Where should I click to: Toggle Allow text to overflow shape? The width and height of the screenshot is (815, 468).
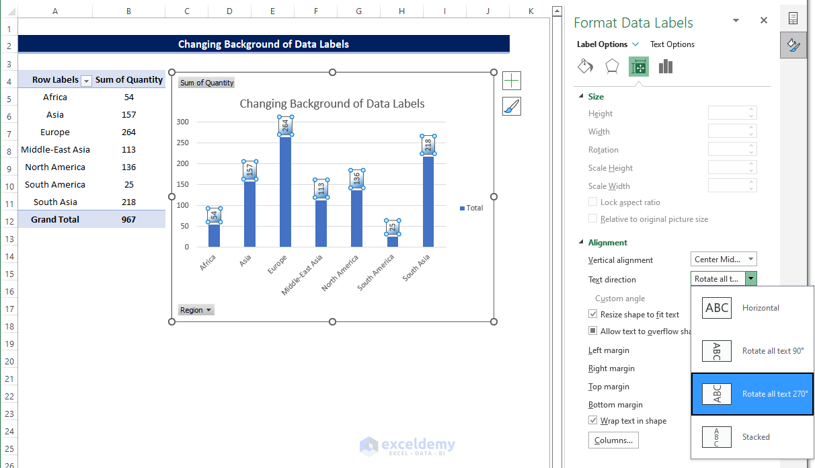592,330
